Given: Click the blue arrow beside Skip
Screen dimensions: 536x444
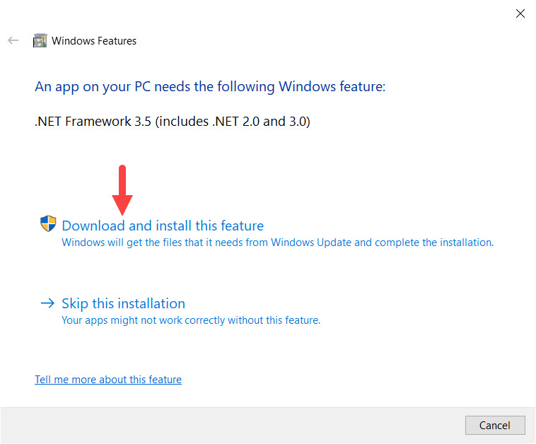Looking at the screenshot, I should (47, 303).
